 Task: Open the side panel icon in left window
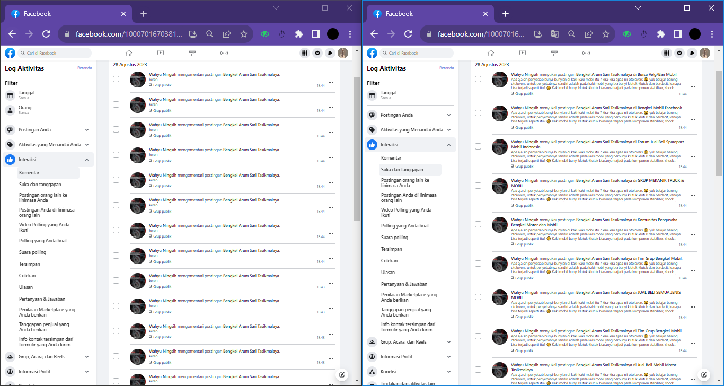point(316,34)
